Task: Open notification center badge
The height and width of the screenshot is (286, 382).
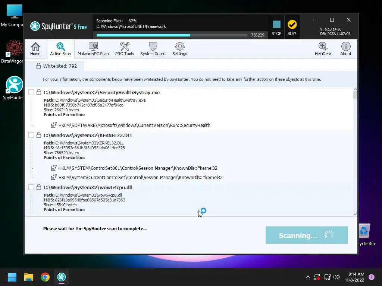Action: point(372,277)
